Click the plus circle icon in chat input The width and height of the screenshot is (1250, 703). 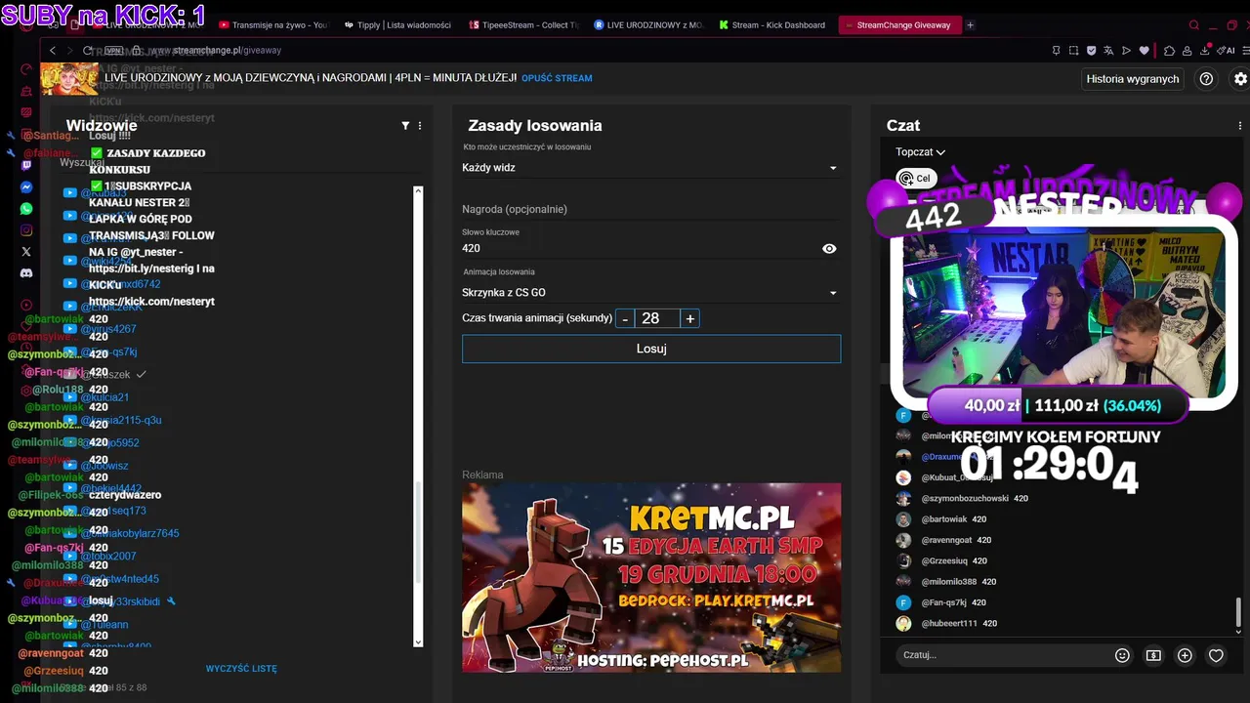click(1185, 655)
